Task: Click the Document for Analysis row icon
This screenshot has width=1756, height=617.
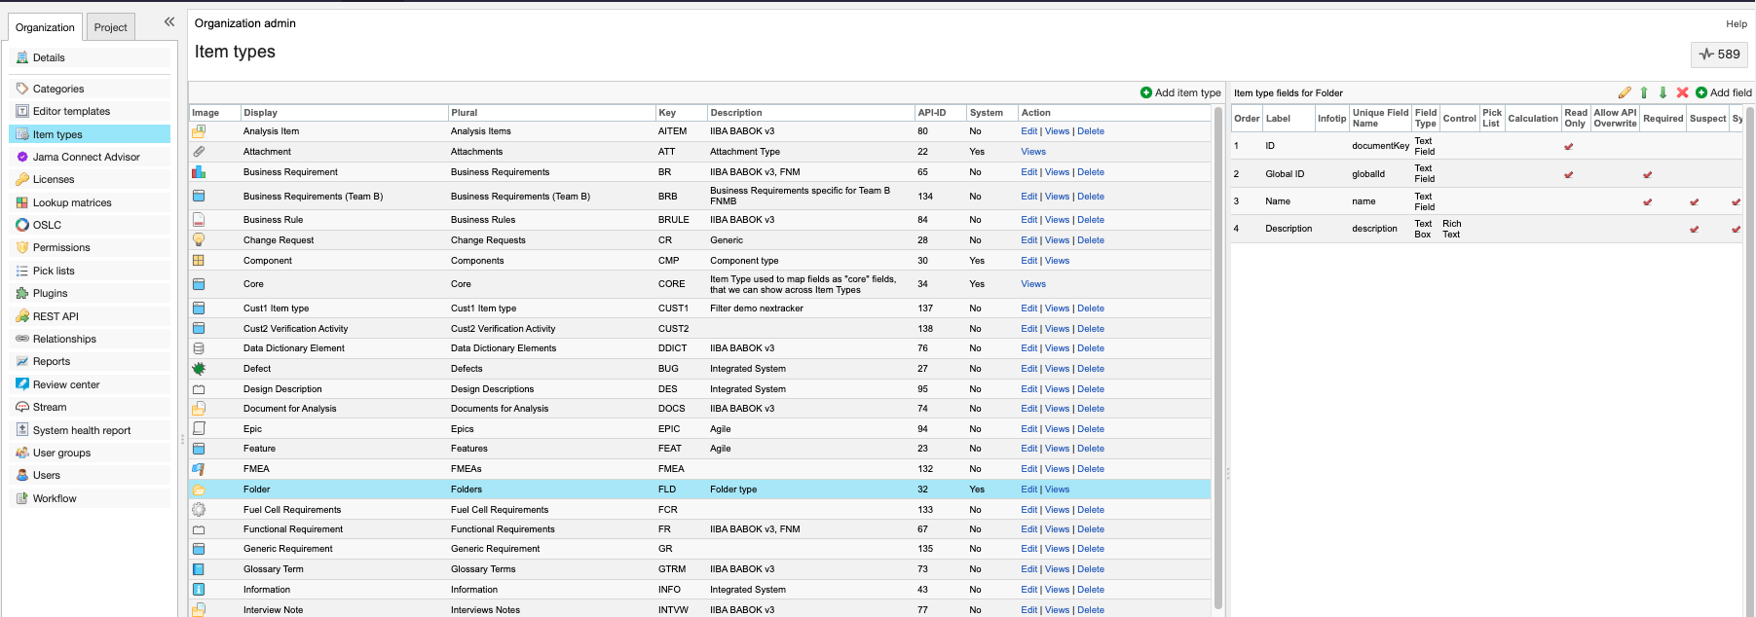Action: pos(199,409)
